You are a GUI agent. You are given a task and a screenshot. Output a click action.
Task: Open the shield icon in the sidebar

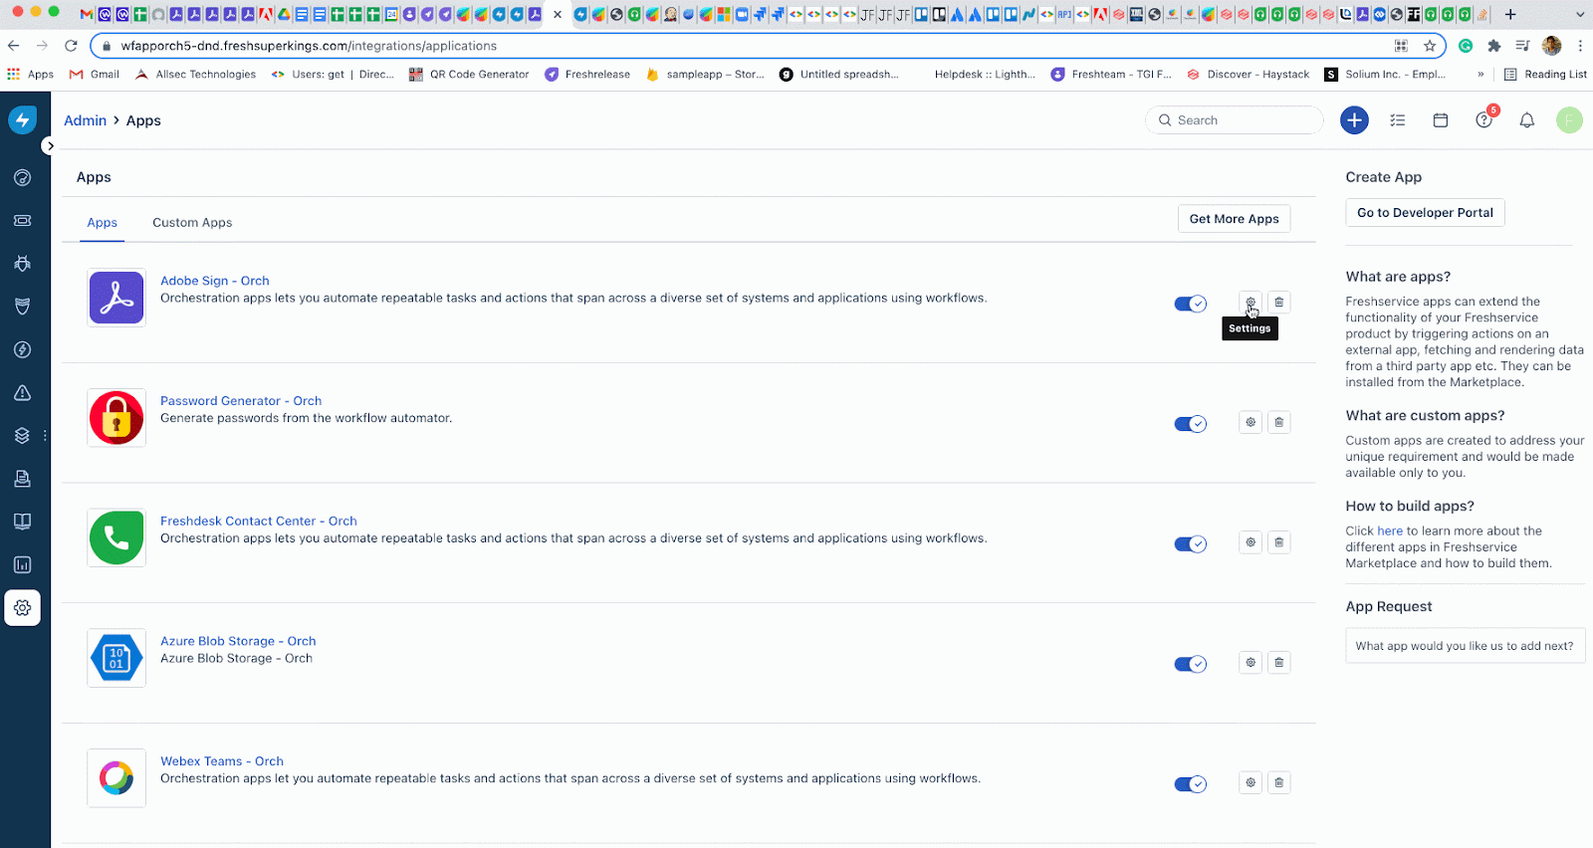[23, 307]
